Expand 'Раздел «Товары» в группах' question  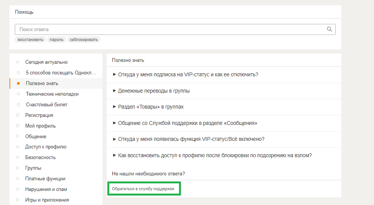click(x=151, y=107)
